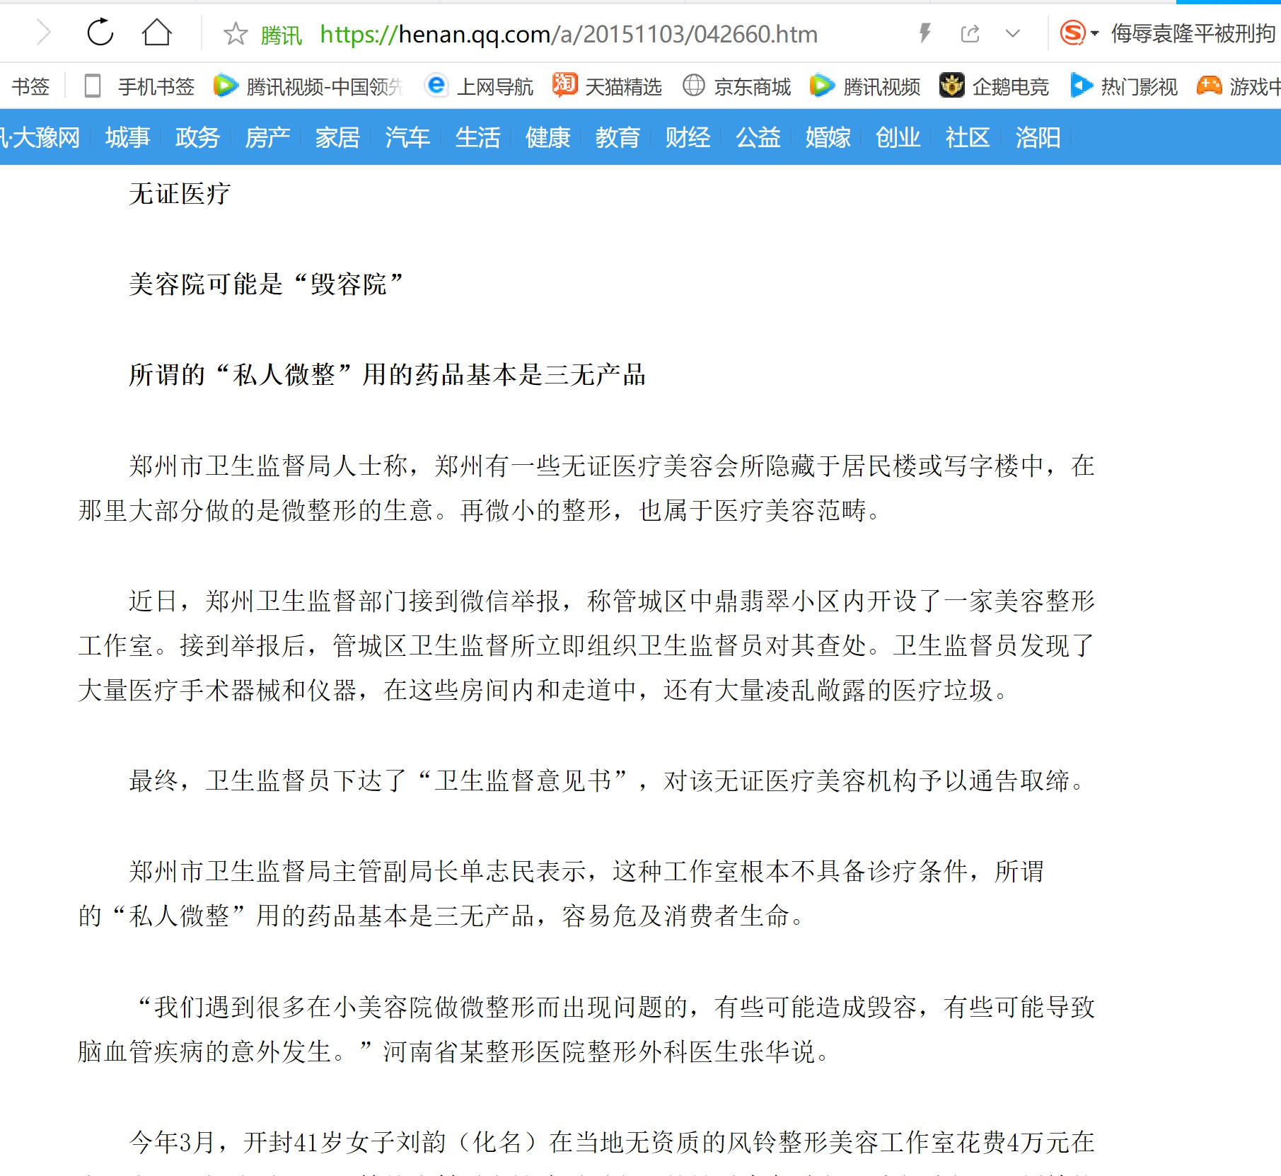Select the 家居 nav tab

coord(337,137)
